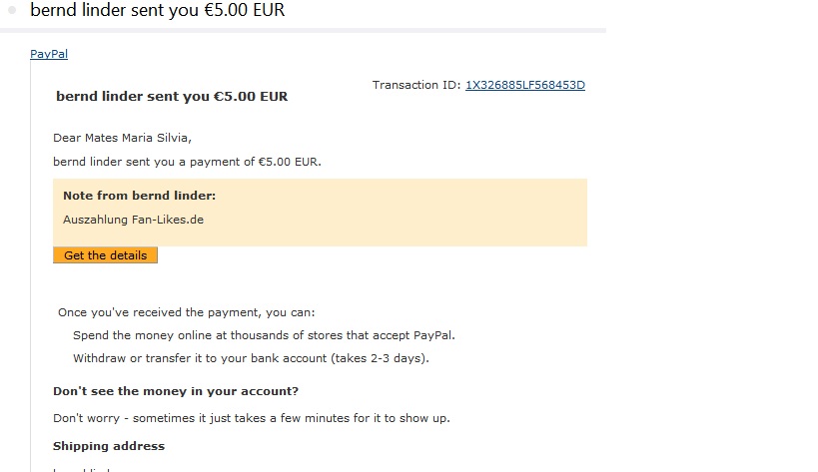This screenshot has width=818, height=472.
Task: Click the Transaction ID label text
Action: (x=416, y=85)
